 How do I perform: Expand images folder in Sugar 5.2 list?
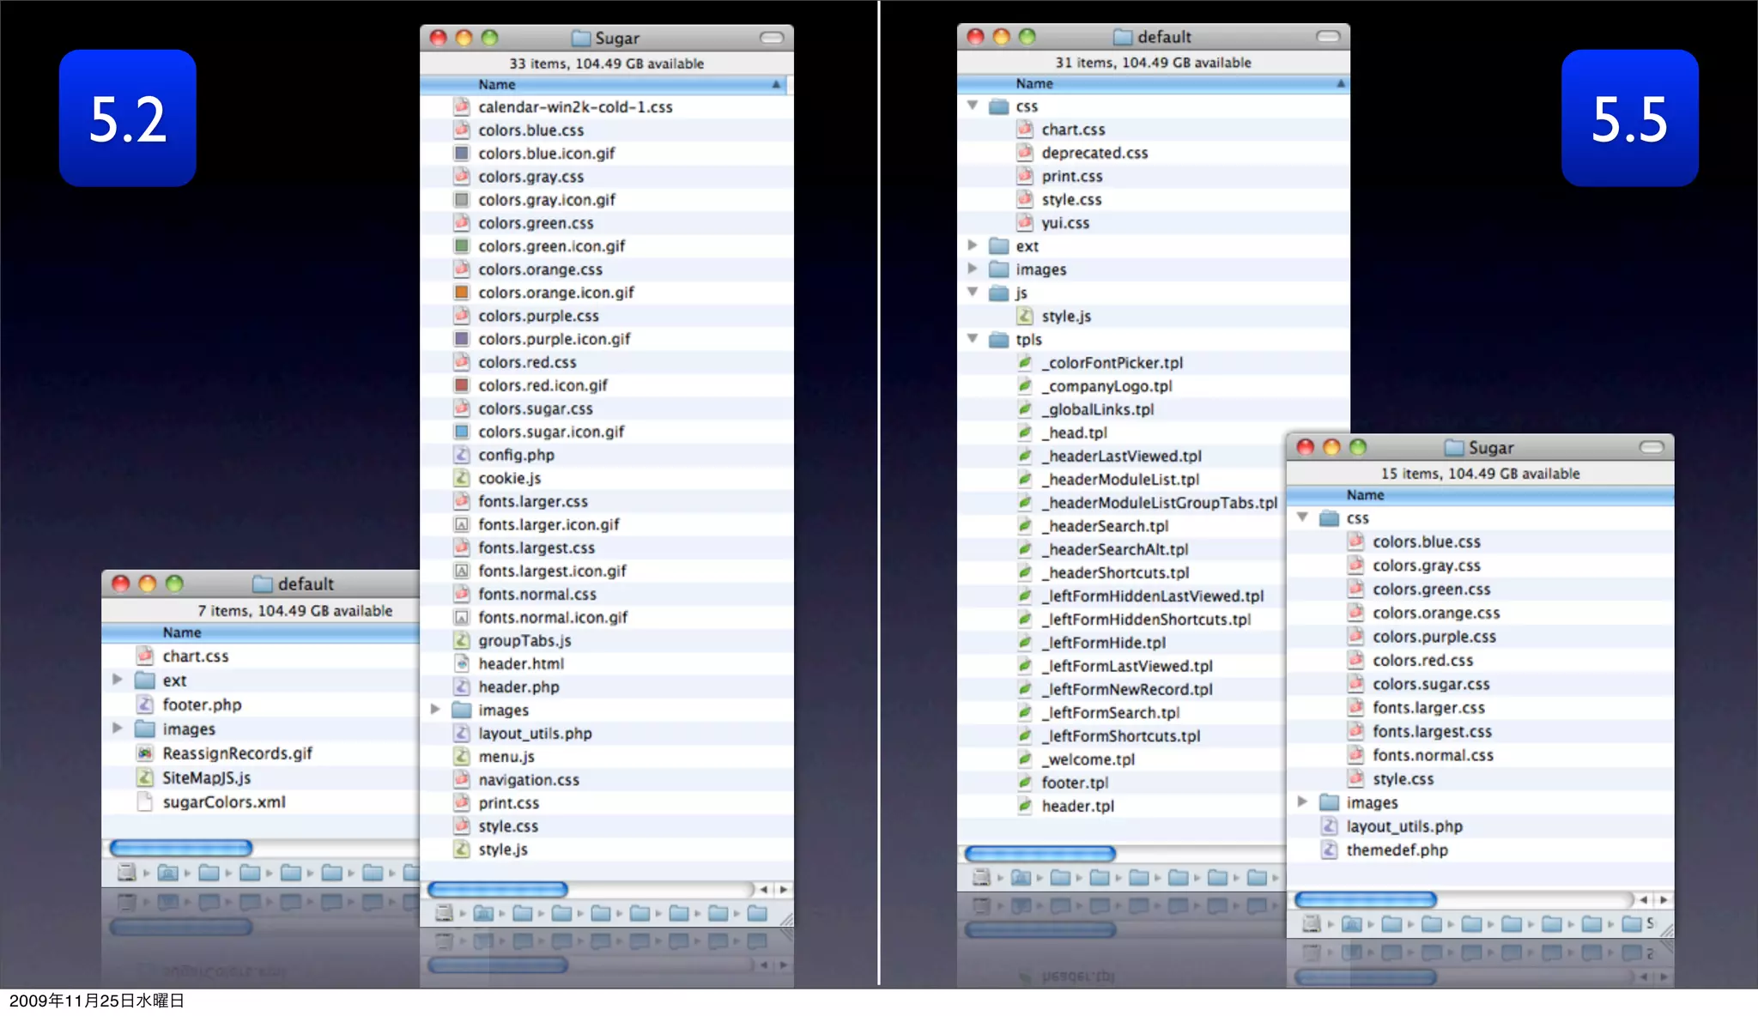point(435,710)
